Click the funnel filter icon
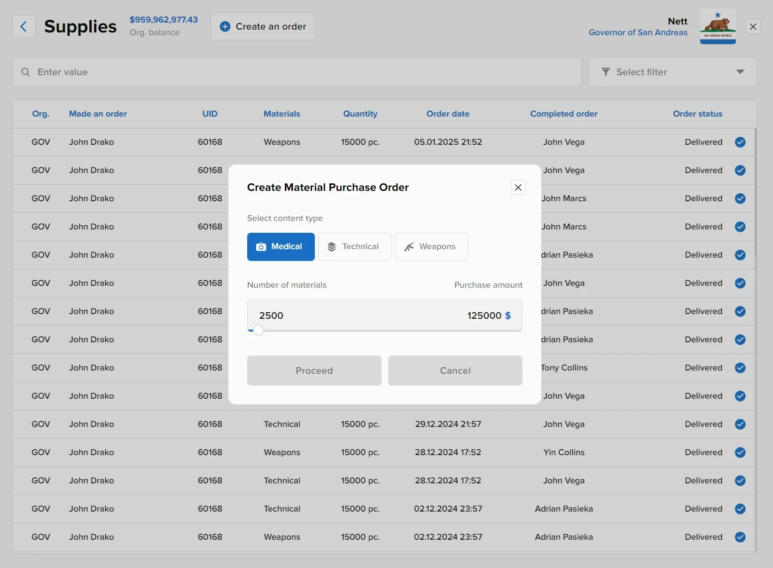773x568 pixels. point(606,72)
